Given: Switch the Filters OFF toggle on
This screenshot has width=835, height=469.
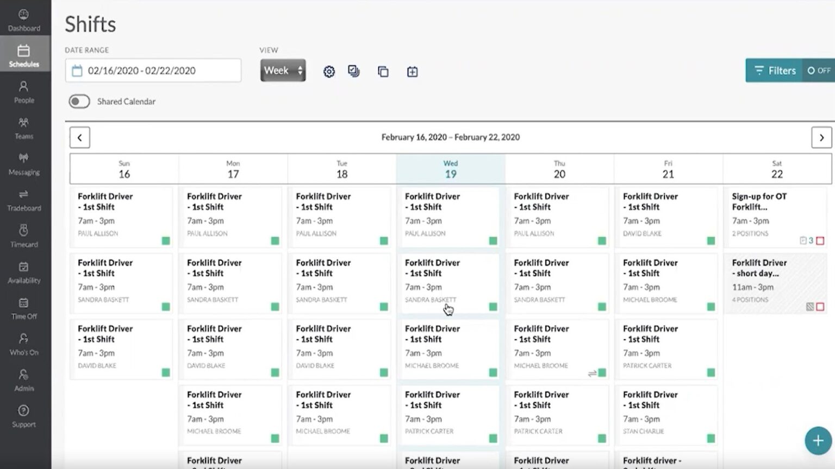Looking at the screenshot, I should coord(818,71).
